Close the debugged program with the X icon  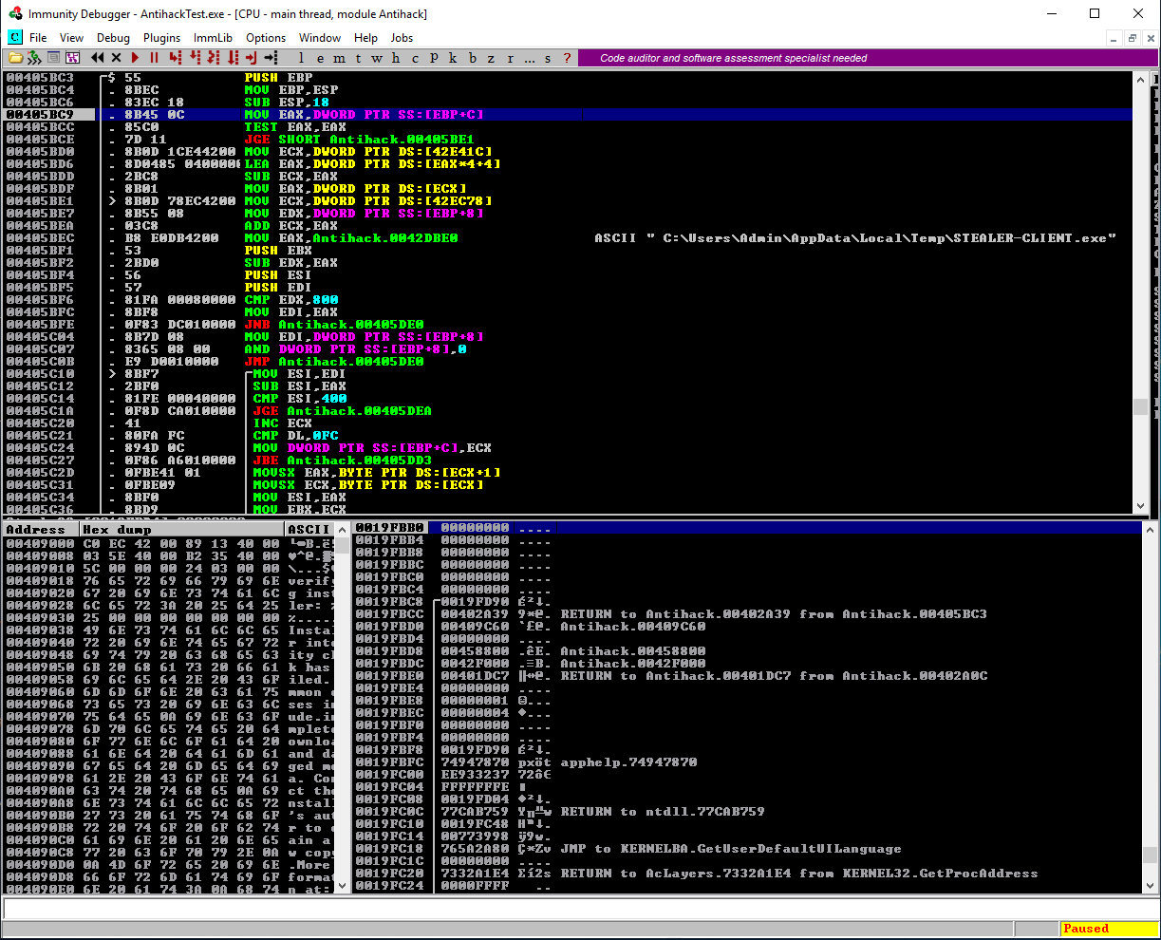point(116,58)
